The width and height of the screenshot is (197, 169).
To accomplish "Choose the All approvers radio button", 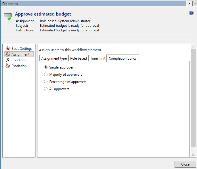I will [x=46, y=89].
